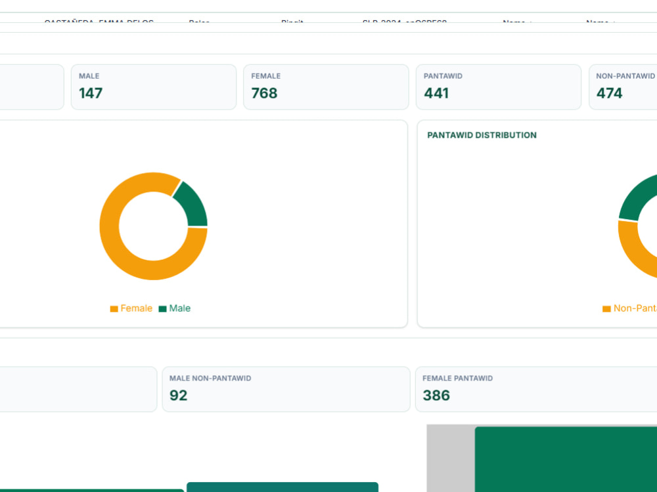Click the FEMALE PANTAWID label
The image size is (657, 492).
pyautogui.click(x=457, y=379)
